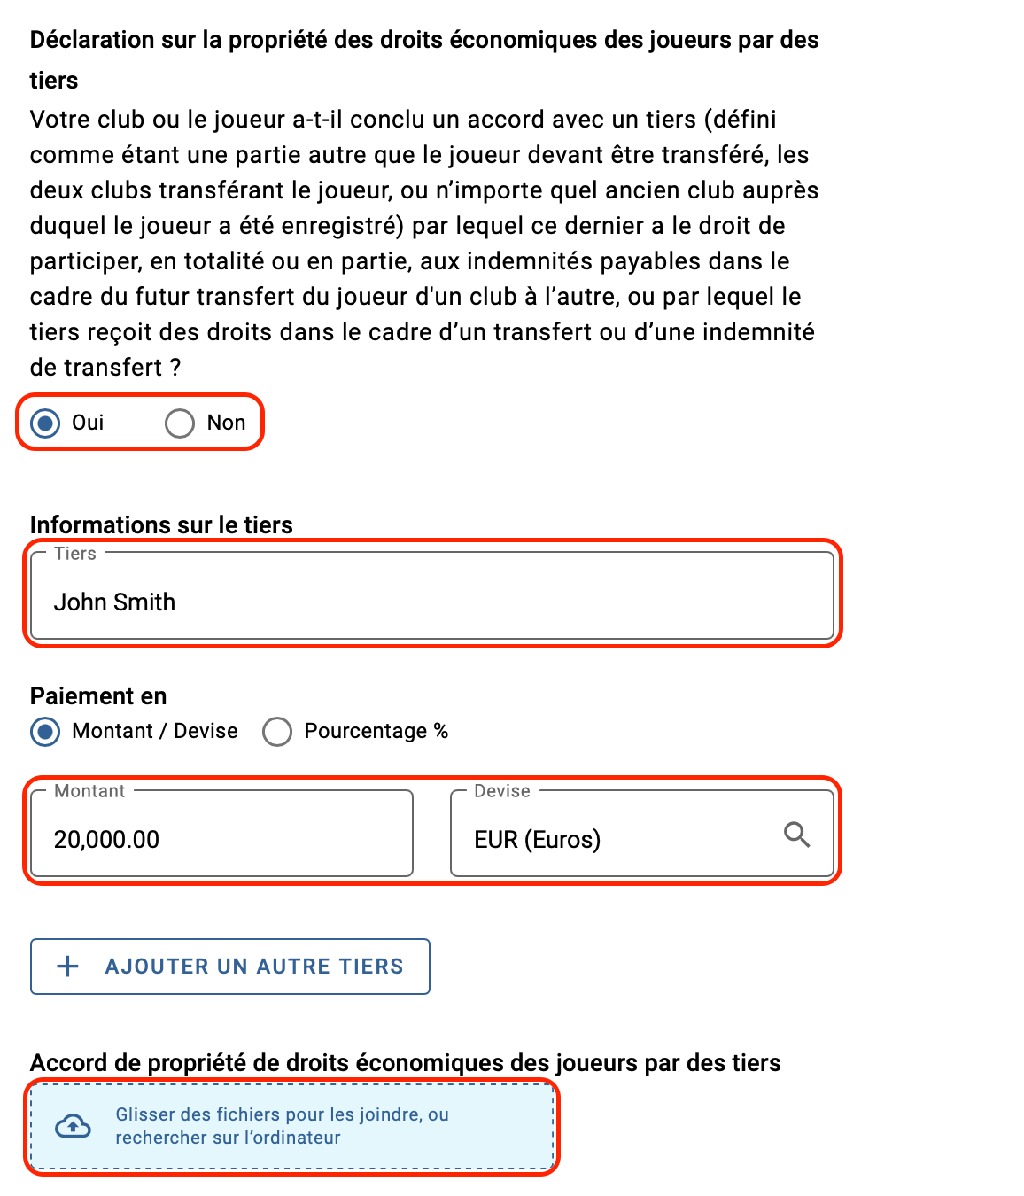Click the magnifier icon in Devise field
The image size is (1024, 1196).
click(x=796, y=835)
